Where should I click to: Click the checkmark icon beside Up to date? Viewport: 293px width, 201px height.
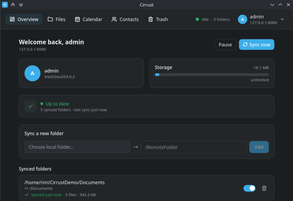pos(31,106)
